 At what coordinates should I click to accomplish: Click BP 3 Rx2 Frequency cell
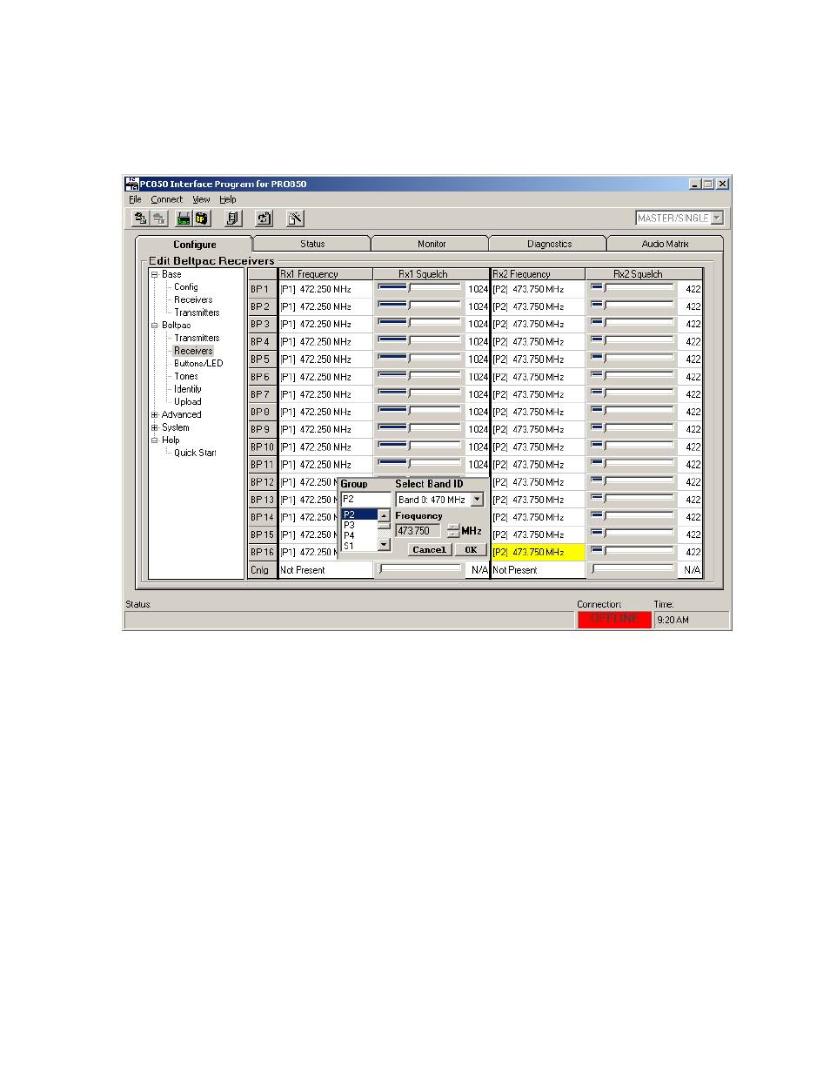[x=538, y=324]
